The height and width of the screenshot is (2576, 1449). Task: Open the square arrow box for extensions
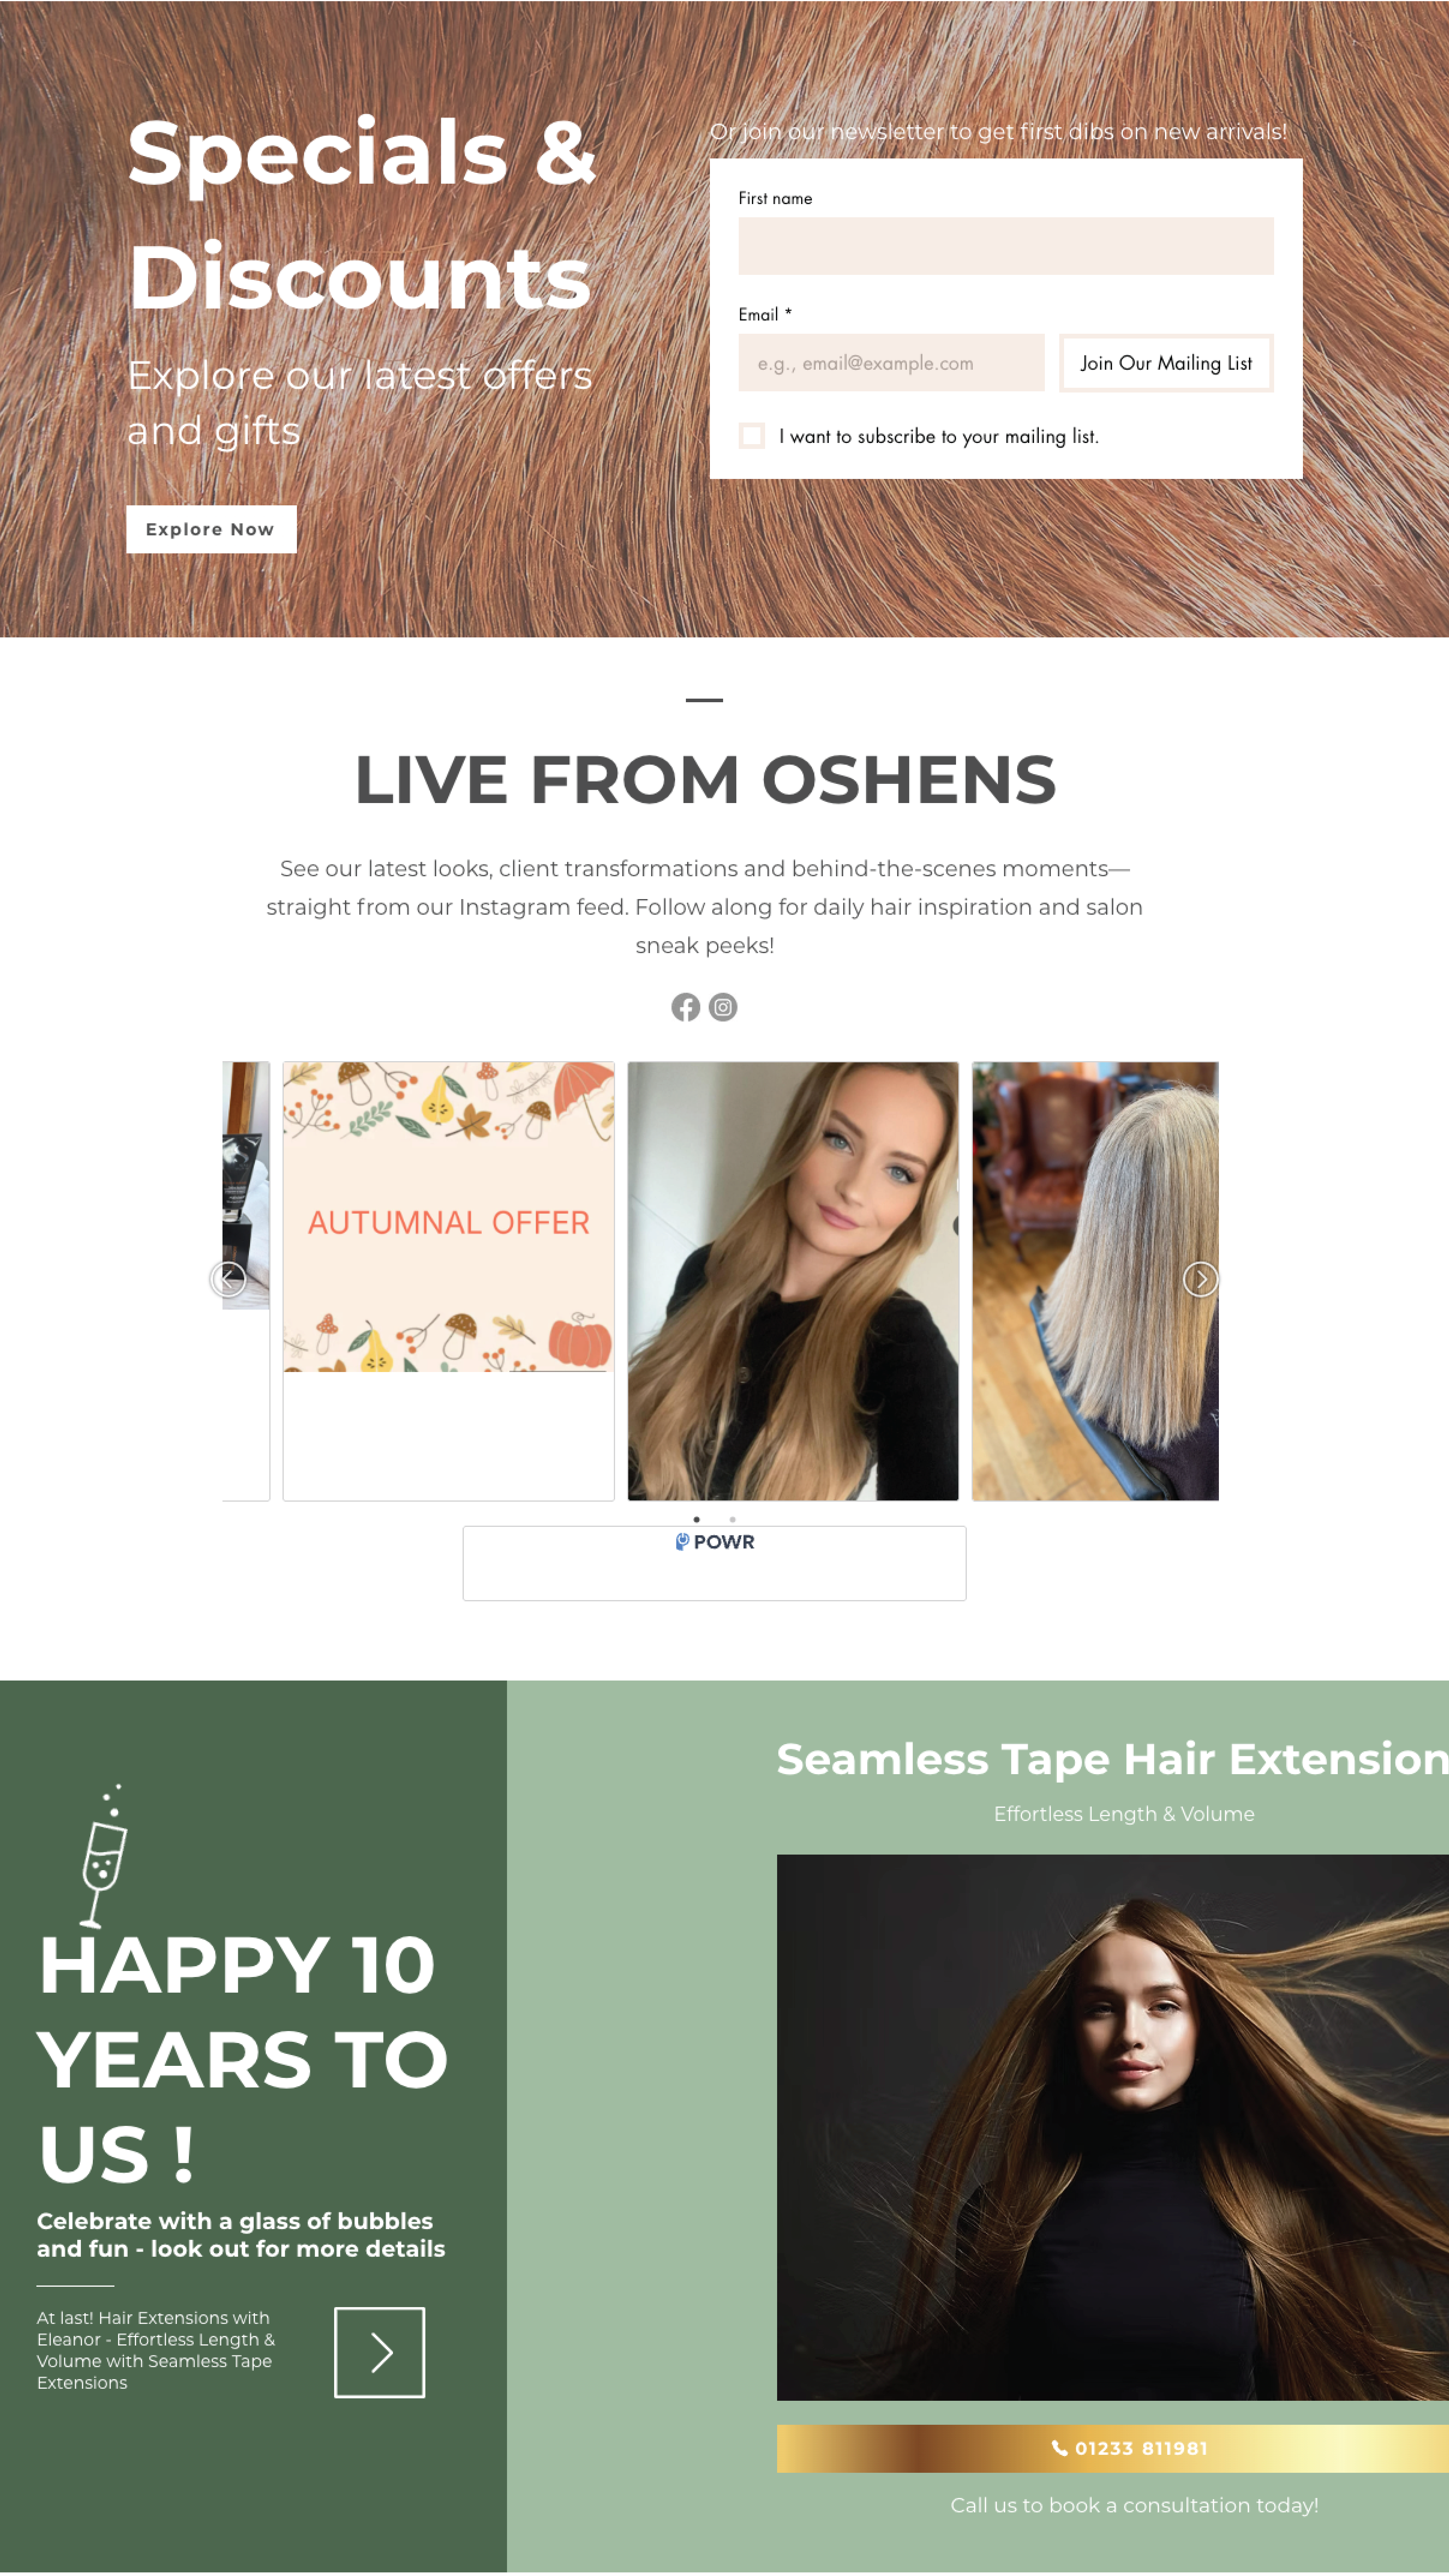(379, 2352)
